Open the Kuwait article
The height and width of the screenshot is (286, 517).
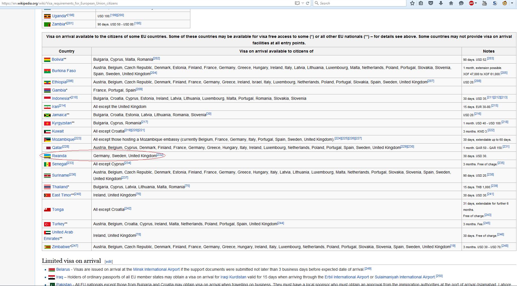58,131
